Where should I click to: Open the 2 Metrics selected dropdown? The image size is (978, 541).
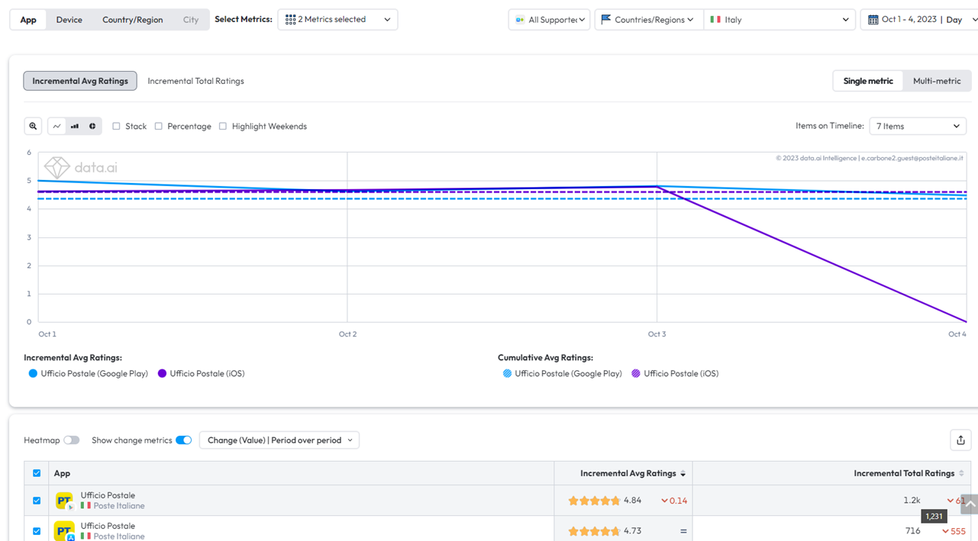tap(337, 20)
